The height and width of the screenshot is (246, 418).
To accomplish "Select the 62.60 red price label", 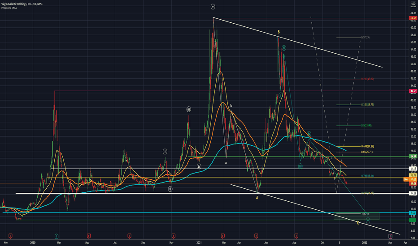I will point(413,18).
